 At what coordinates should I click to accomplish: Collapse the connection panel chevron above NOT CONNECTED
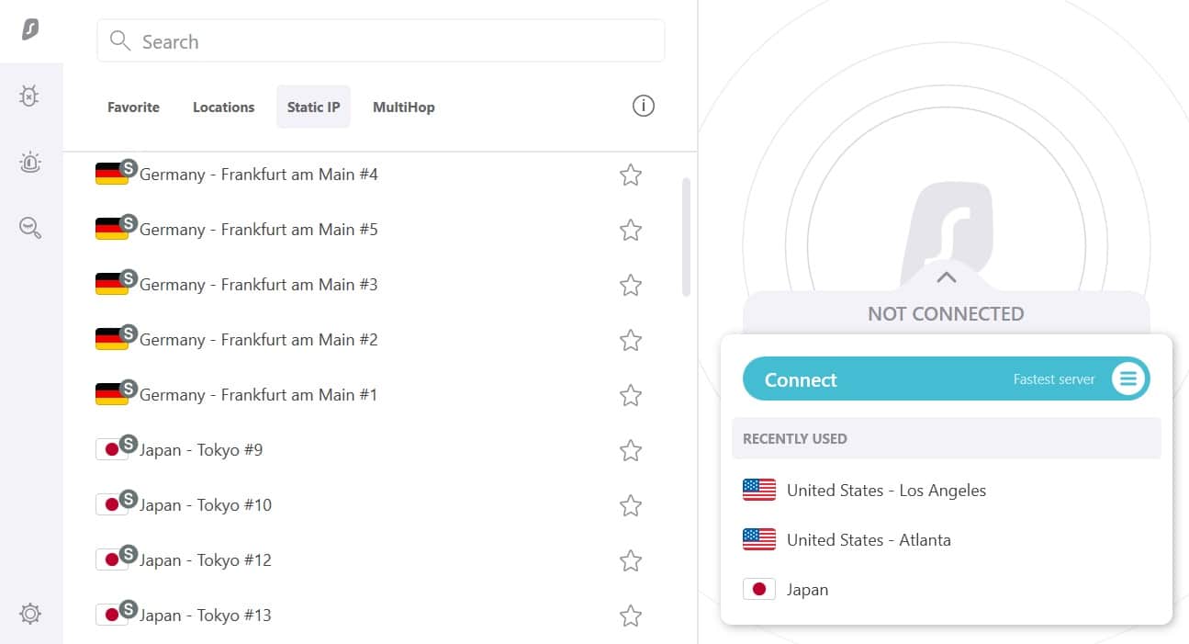click(x=947, y=277)
